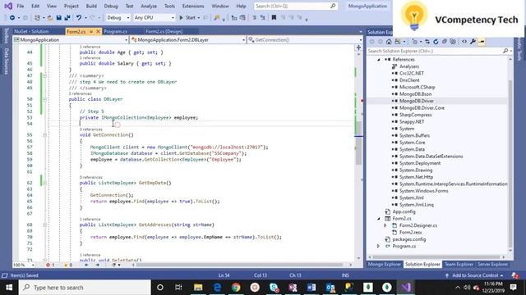Click Add to Source Control in status bar
This screenshot has width=526, height=295.
475,275
